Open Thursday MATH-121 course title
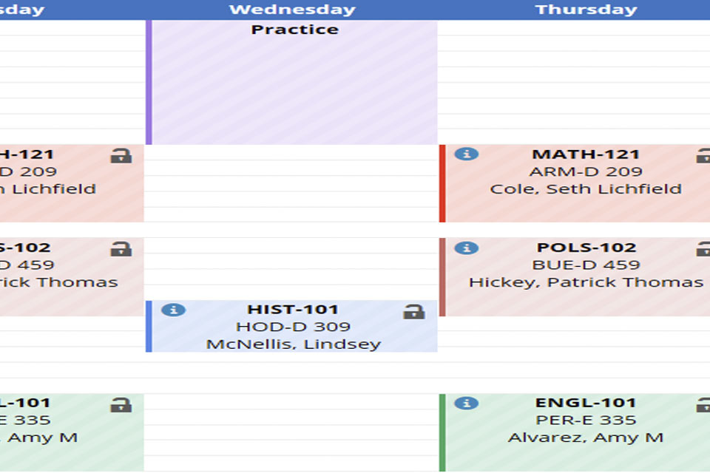 coord(586,154)
